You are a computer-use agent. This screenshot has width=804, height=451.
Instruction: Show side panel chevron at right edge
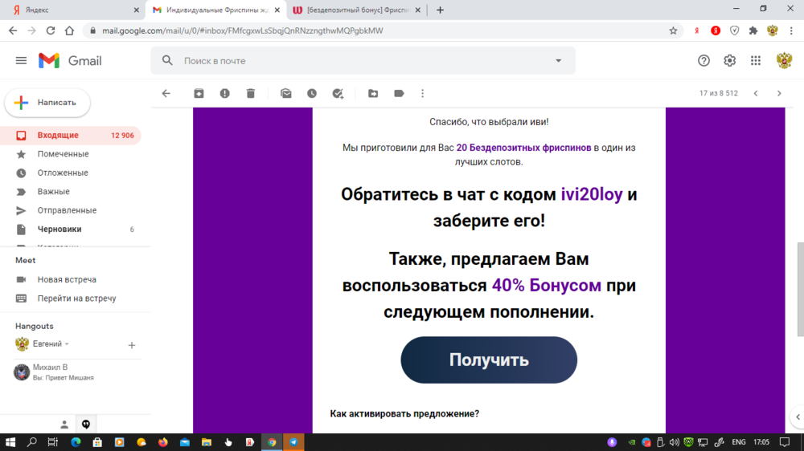pyautogui.click(x=798, y=416)
